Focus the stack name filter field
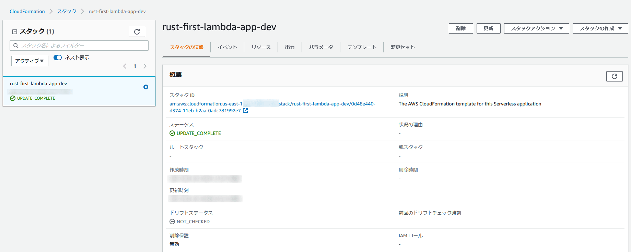This screenshot has height=252, width=631. click(x=79, y=46)
